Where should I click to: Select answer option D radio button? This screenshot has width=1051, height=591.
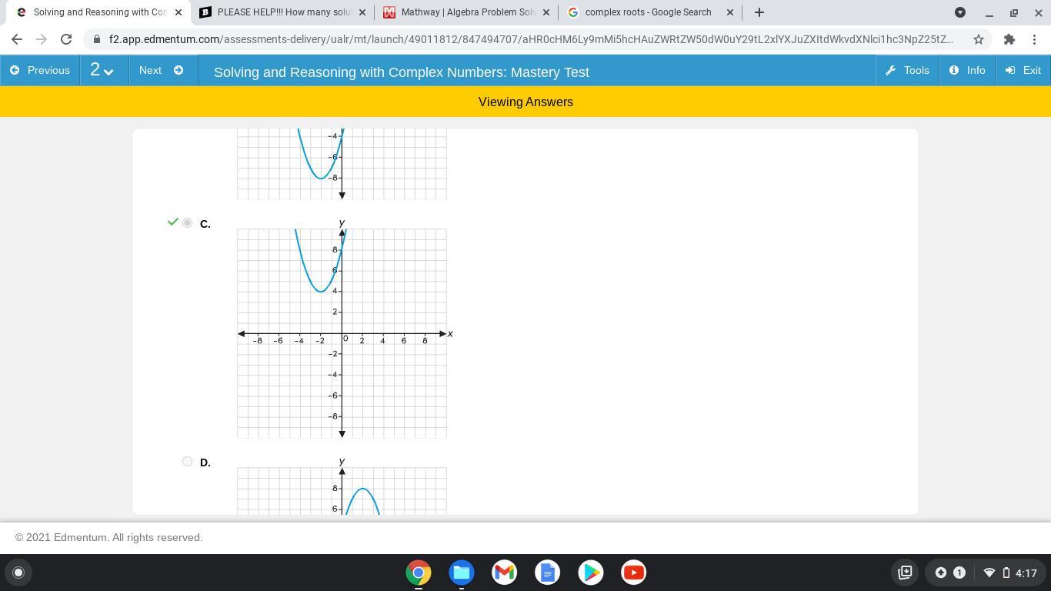click(x=187, y=462)
